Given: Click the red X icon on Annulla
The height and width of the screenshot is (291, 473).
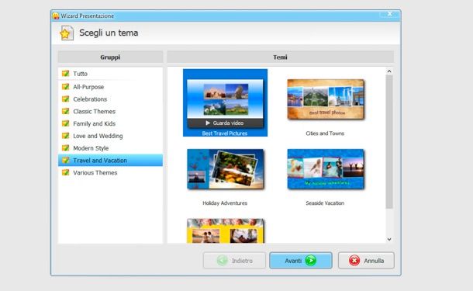Looking at the screenshot, I should 354,260.
